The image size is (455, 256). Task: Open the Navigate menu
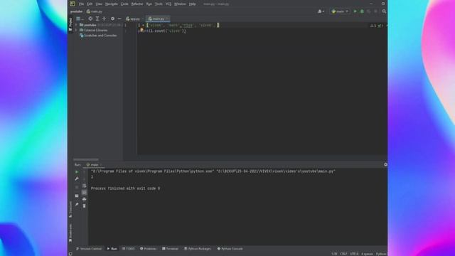coord(112,4)
